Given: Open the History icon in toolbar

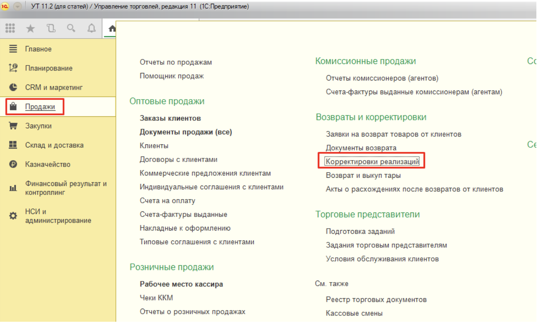Looking at the screenshot, I should [51, 28].
